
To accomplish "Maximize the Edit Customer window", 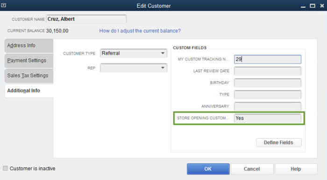I will pos(313,6).
